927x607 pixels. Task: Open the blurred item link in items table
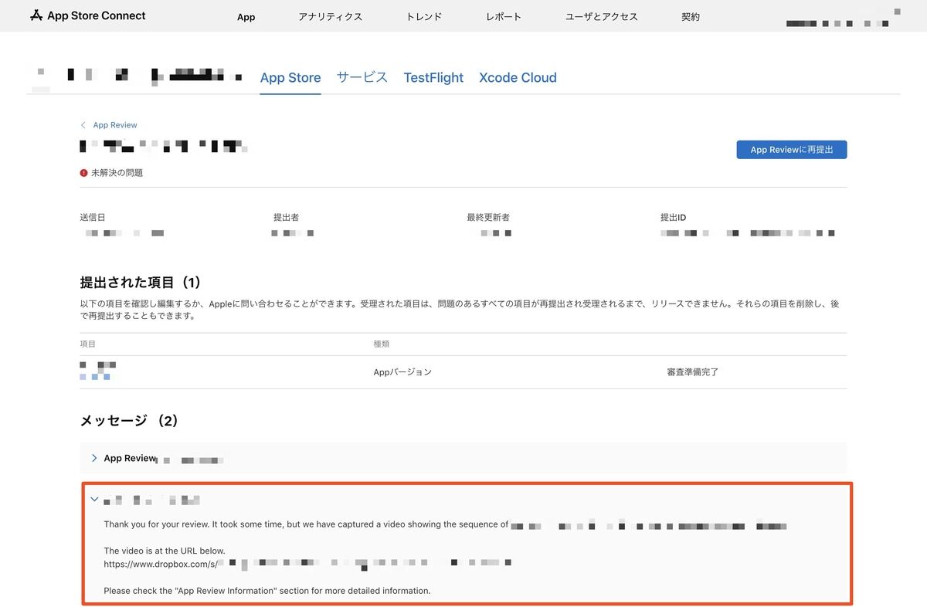95,377
